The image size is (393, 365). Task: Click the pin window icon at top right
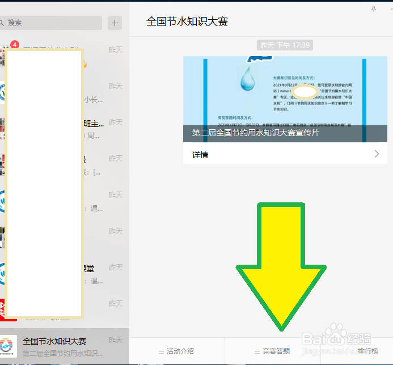pyautogui.click(x=374, y=9)
